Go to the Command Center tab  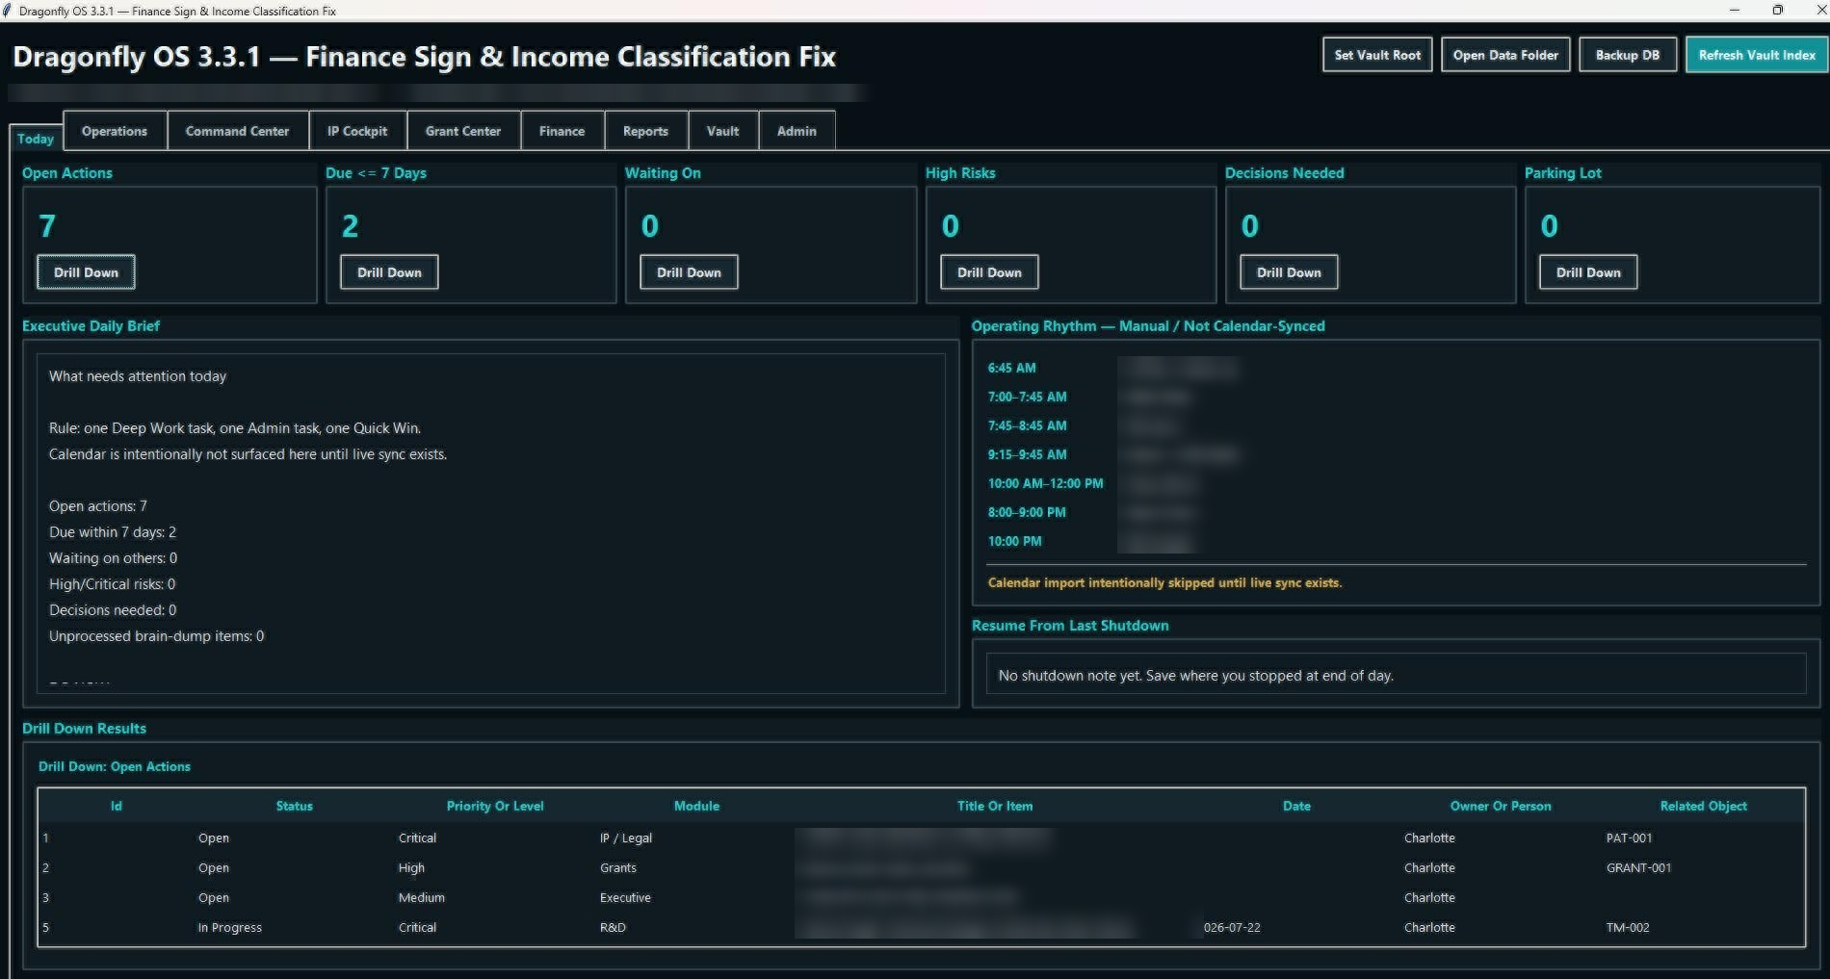(x=237, y=131)
